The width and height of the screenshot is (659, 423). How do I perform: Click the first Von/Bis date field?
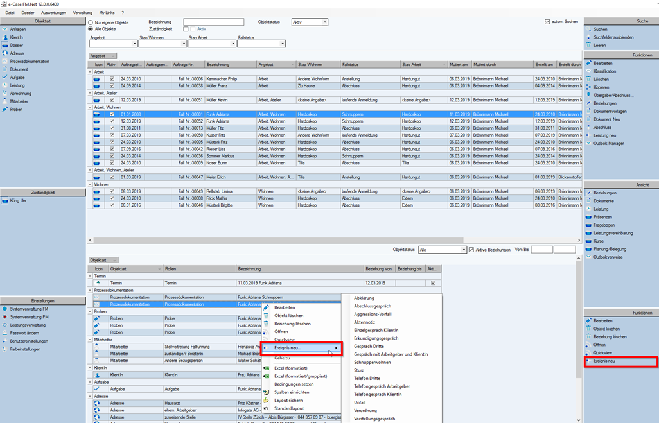tap(541, 250)
